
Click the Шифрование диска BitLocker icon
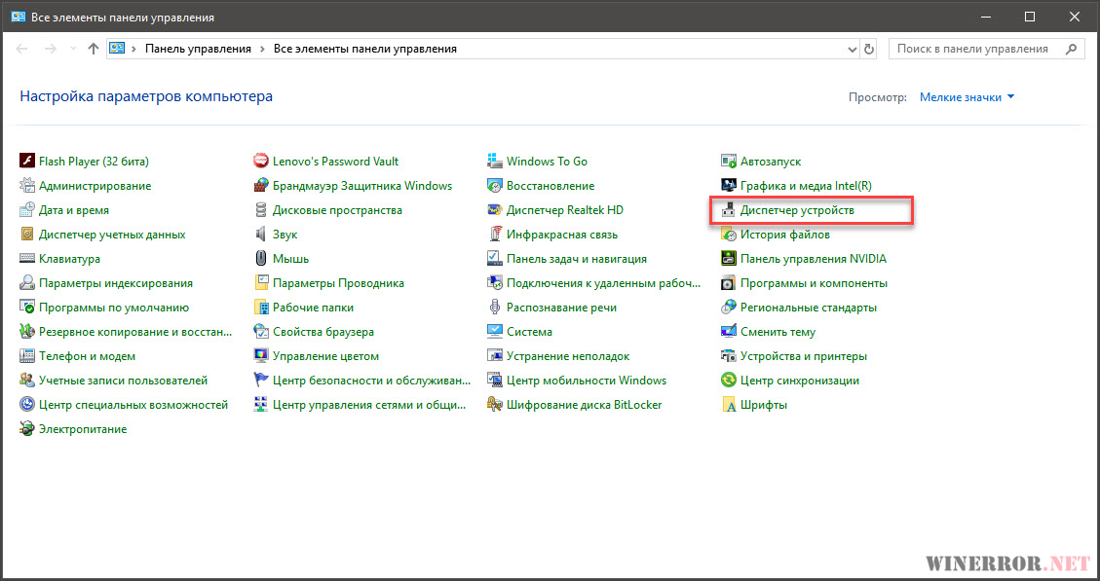click(495, 405)
